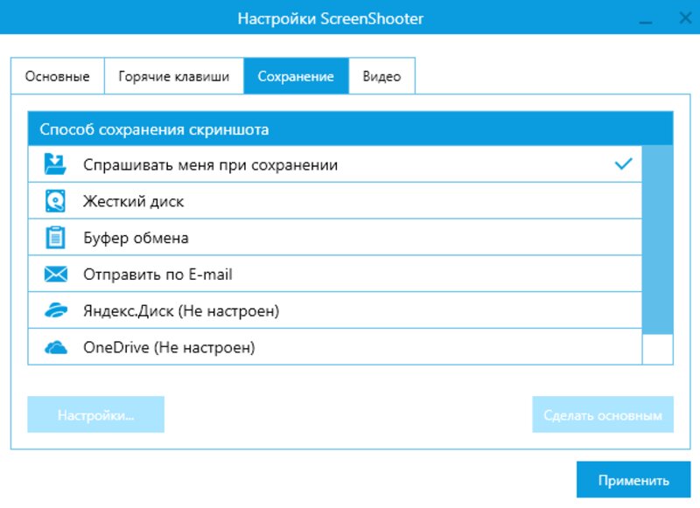Click the OneDrive cloud icon
Screen dimensions: 700x508
56,346
